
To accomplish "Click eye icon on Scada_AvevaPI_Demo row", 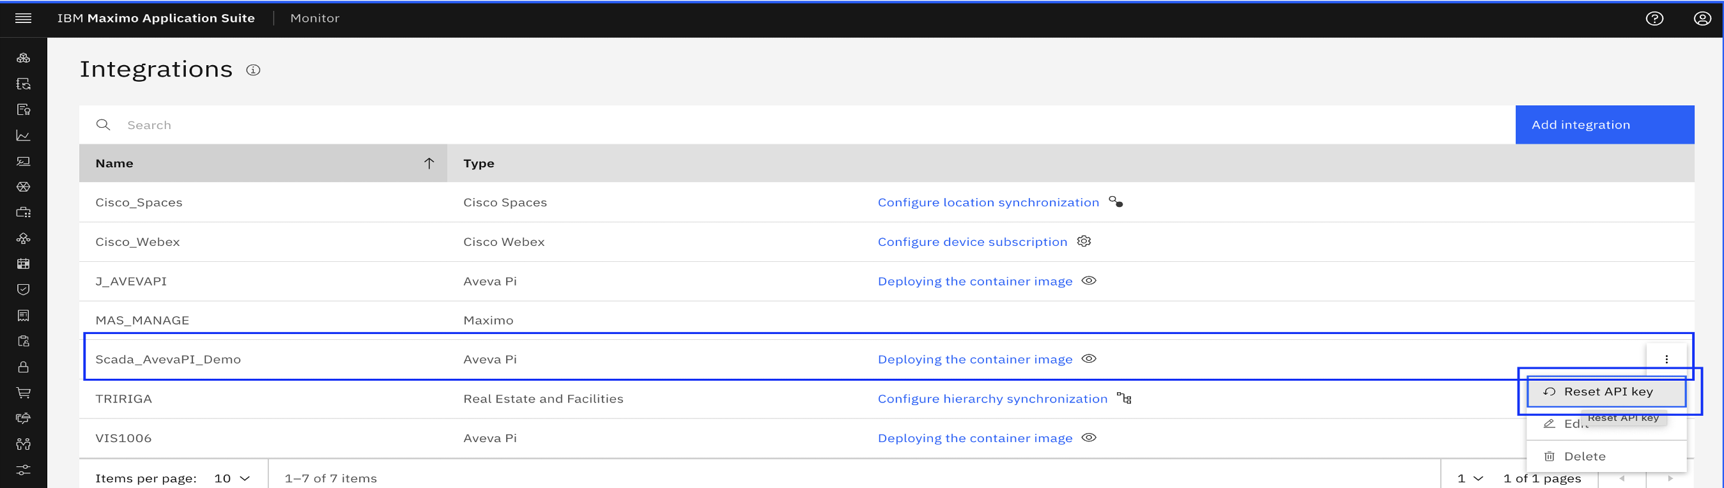I will click(1089, 359).
